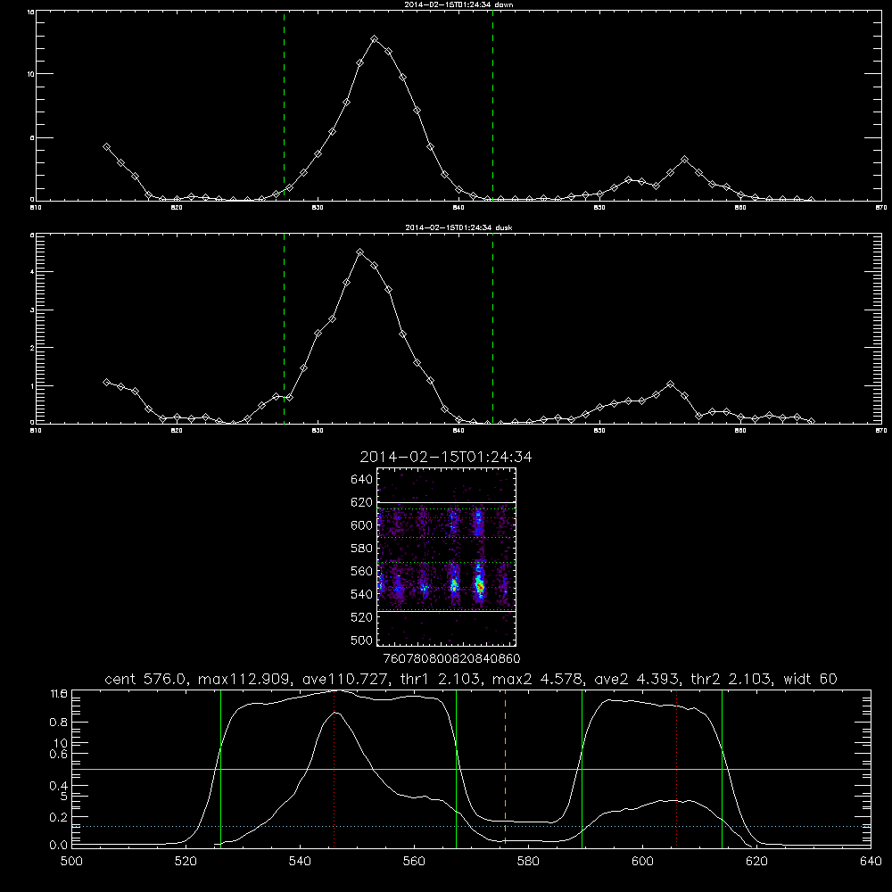Click the '2014-02-15T01:24:34' title above spectral image
The height and width of the screenshot is (892, 892).
click(446, 457)
